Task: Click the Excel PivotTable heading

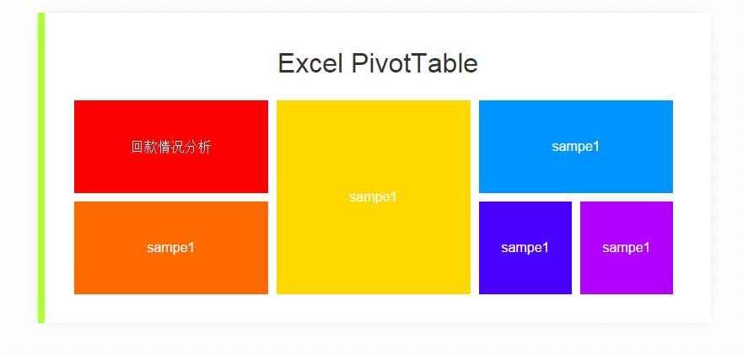Action: point(378,63)
